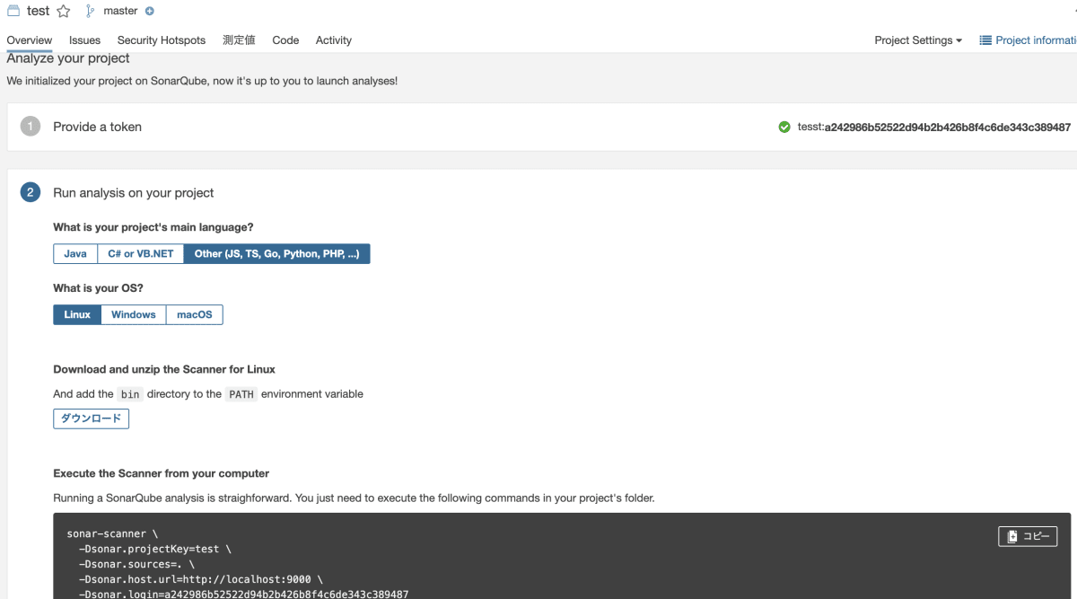This screenshot has height=599, width=1077.
Task: Click step 1 Provide a token header
Action: pyautogui.click(x=98, y=127)
